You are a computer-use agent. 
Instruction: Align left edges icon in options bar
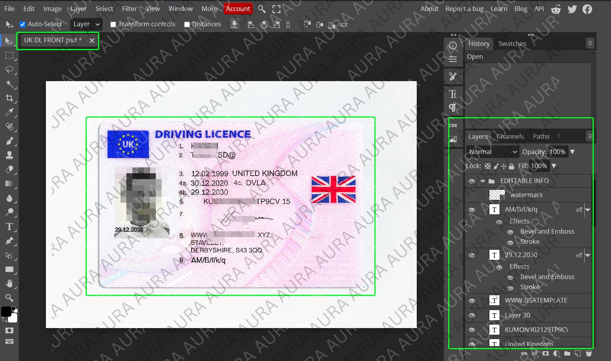coord(251,25)
